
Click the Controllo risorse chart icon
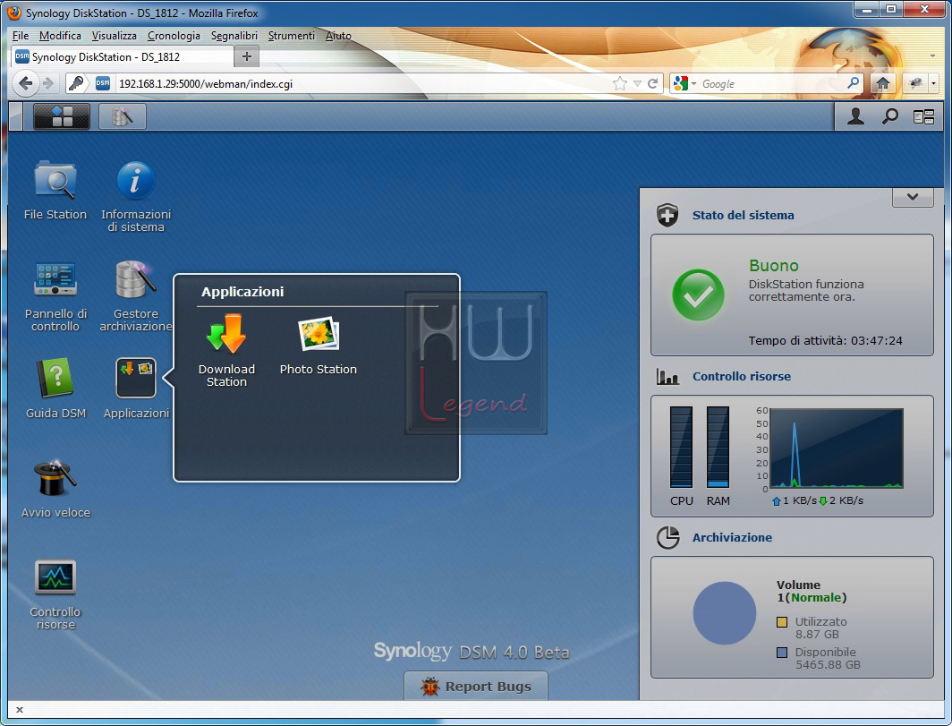point(667,377)
